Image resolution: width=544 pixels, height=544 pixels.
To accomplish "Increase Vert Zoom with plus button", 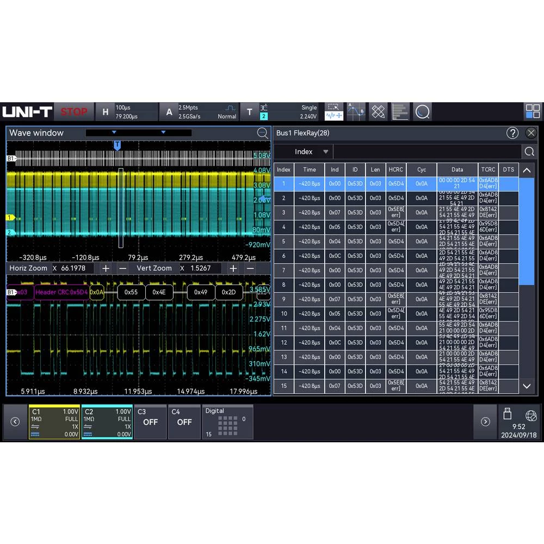I will point(233,268).
